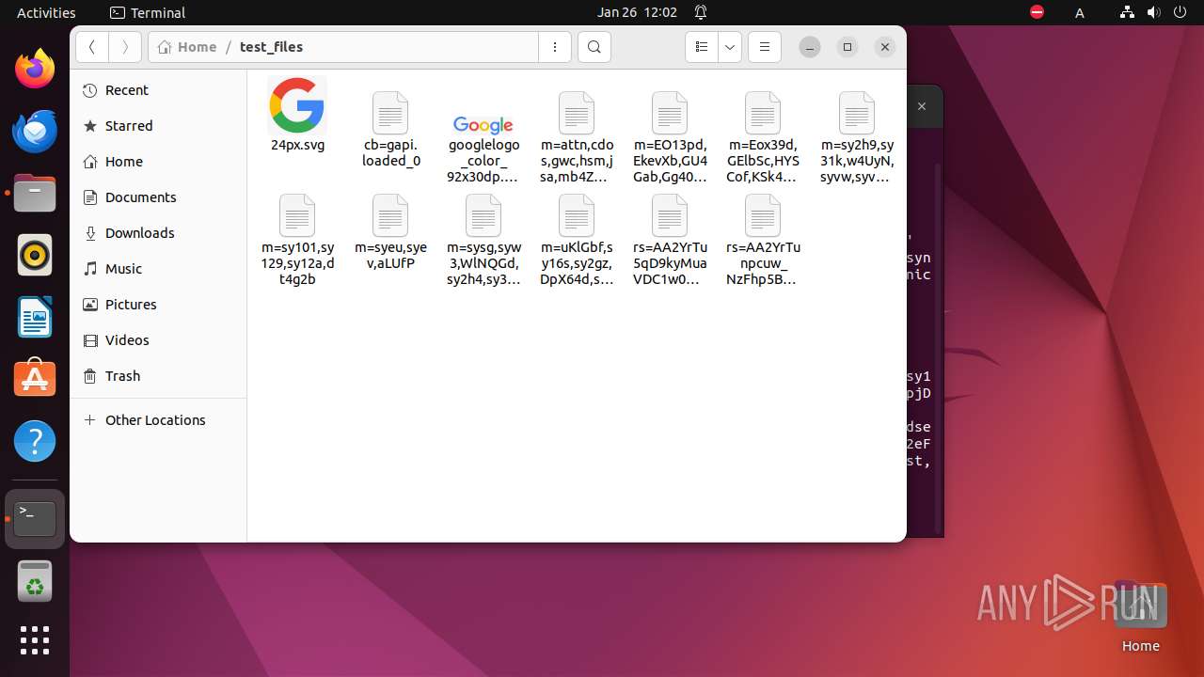Select the m=sysg,syw3 file icon

[x=483, y=215]
